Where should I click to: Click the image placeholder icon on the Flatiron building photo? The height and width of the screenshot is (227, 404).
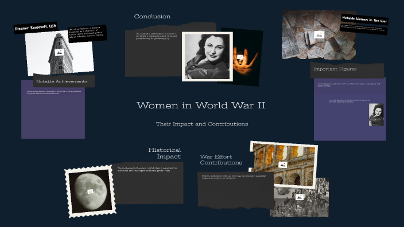59,52
